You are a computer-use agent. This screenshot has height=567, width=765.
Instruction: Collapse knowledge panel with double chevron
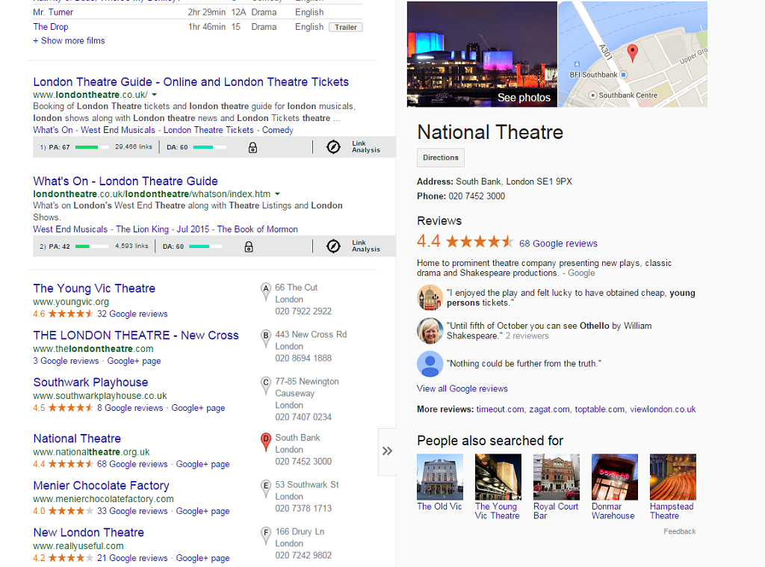(388, 451)
